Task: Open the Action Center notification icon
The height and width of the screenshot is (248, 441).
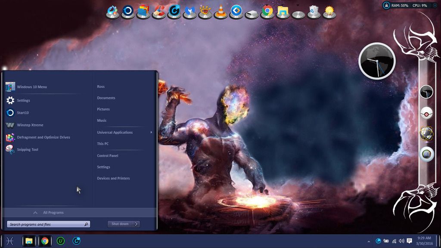Action: click(x=410, y=241)
